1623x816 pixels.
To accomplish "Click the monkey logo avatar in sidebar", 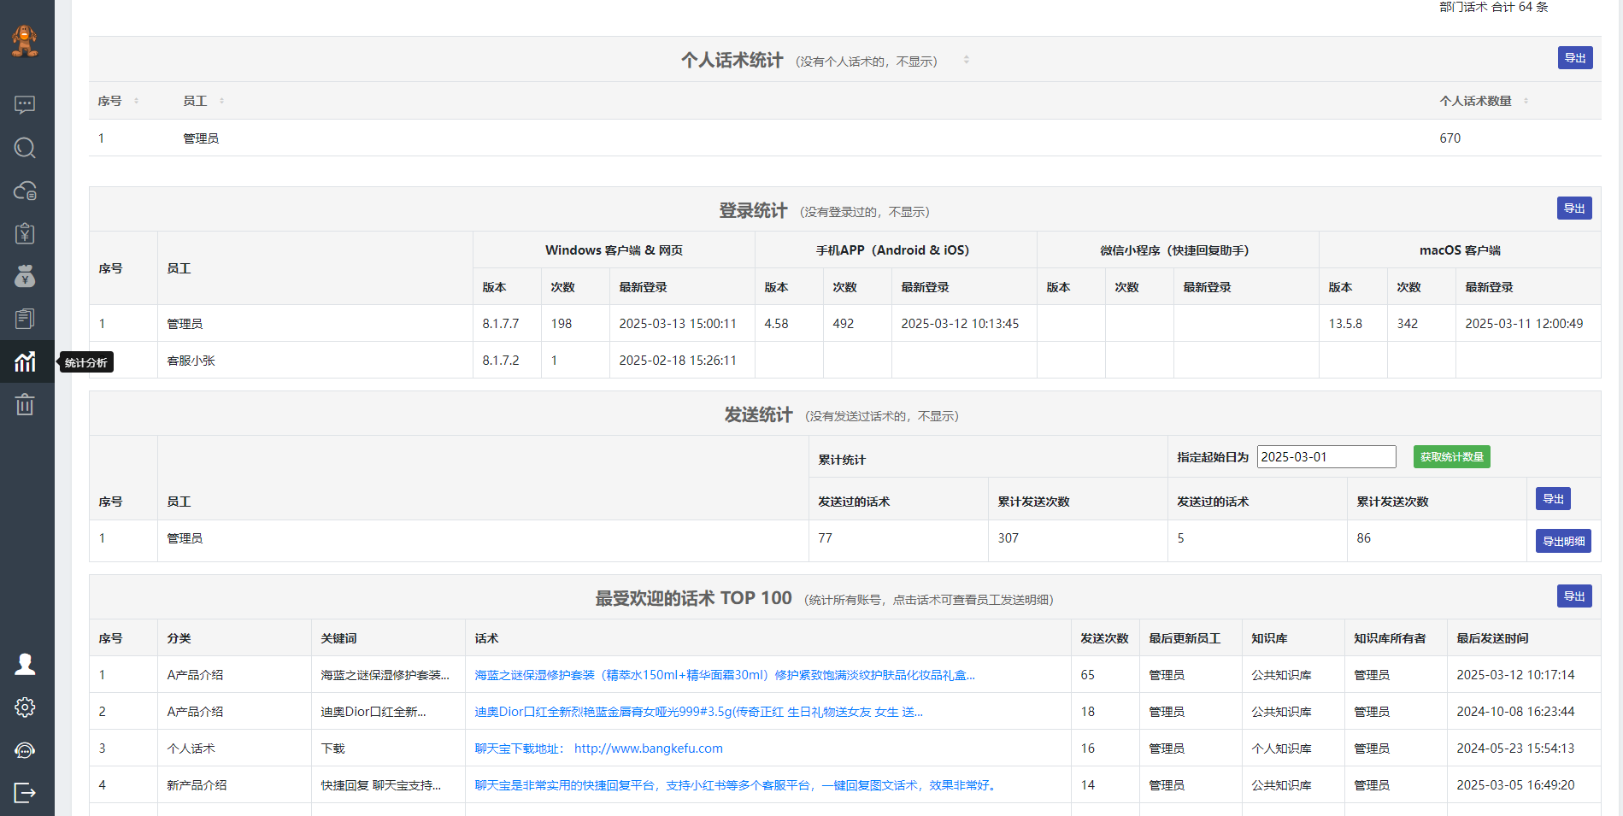I will coord(25,41).
